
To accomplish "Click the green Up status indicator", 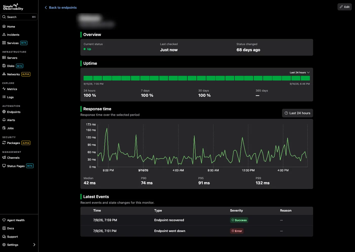I will click(x=87, y=49).
